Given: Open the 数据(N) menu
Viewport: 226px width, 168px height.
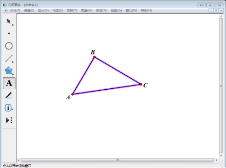Looking at the screenshot, I should pyautogui.click(x=102, y=11).
